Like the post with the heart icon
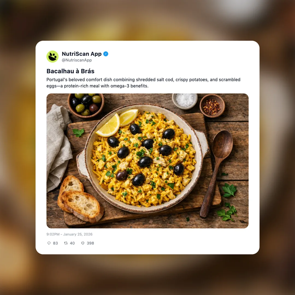 click(x=83, y=243)
